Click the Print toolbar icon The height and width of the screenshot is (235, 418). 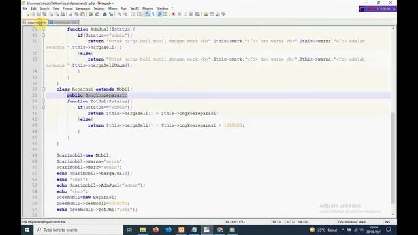[63, 14]
